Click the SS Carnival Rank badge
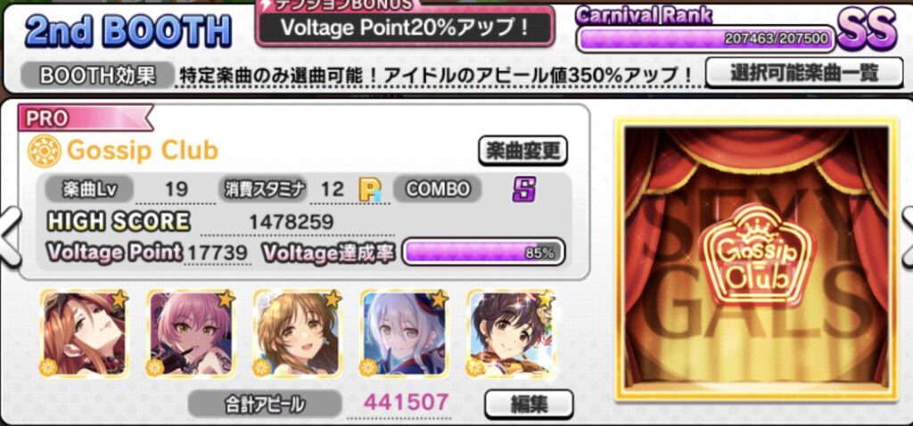This screenshot has height=426, width=913. point(867,31)
